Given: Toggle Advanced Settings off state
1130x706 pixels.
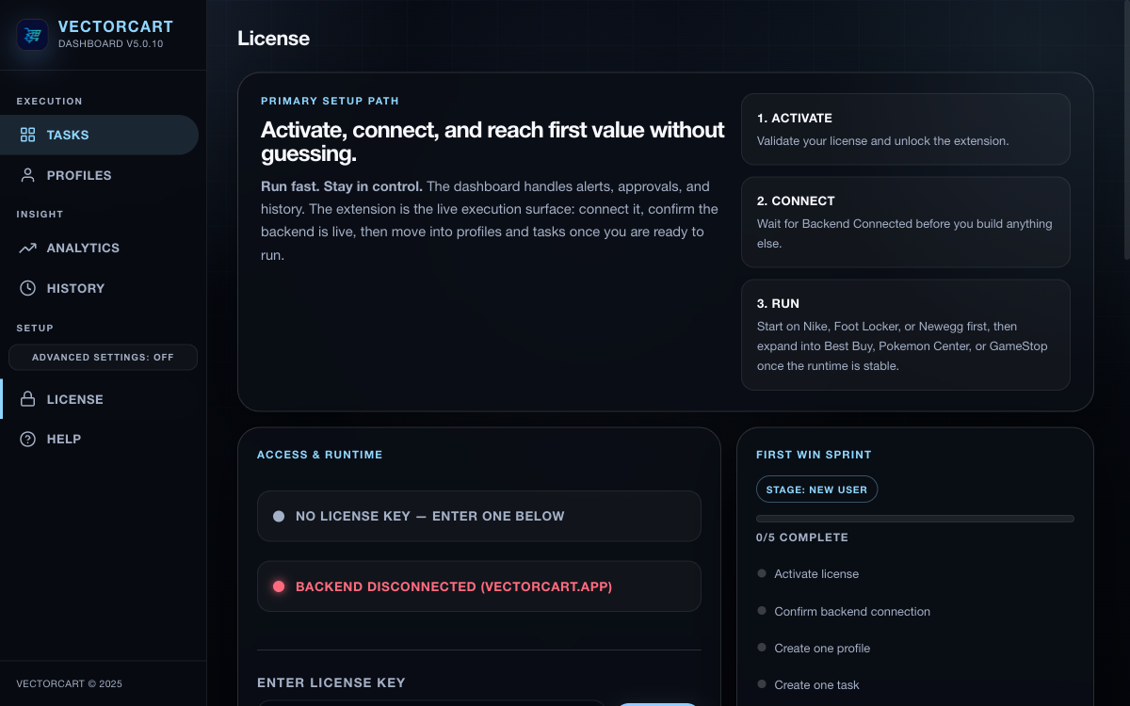Looking at the screenshot, I should 103,357.
